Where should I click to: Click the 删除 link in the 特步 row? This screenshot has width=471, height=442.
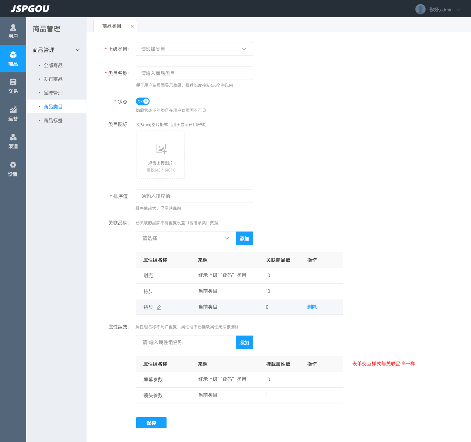pos(312,307)
